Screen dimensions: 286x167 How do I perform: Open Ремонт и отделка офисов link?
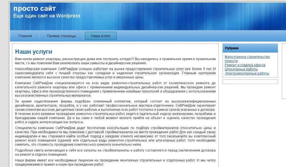245,65
